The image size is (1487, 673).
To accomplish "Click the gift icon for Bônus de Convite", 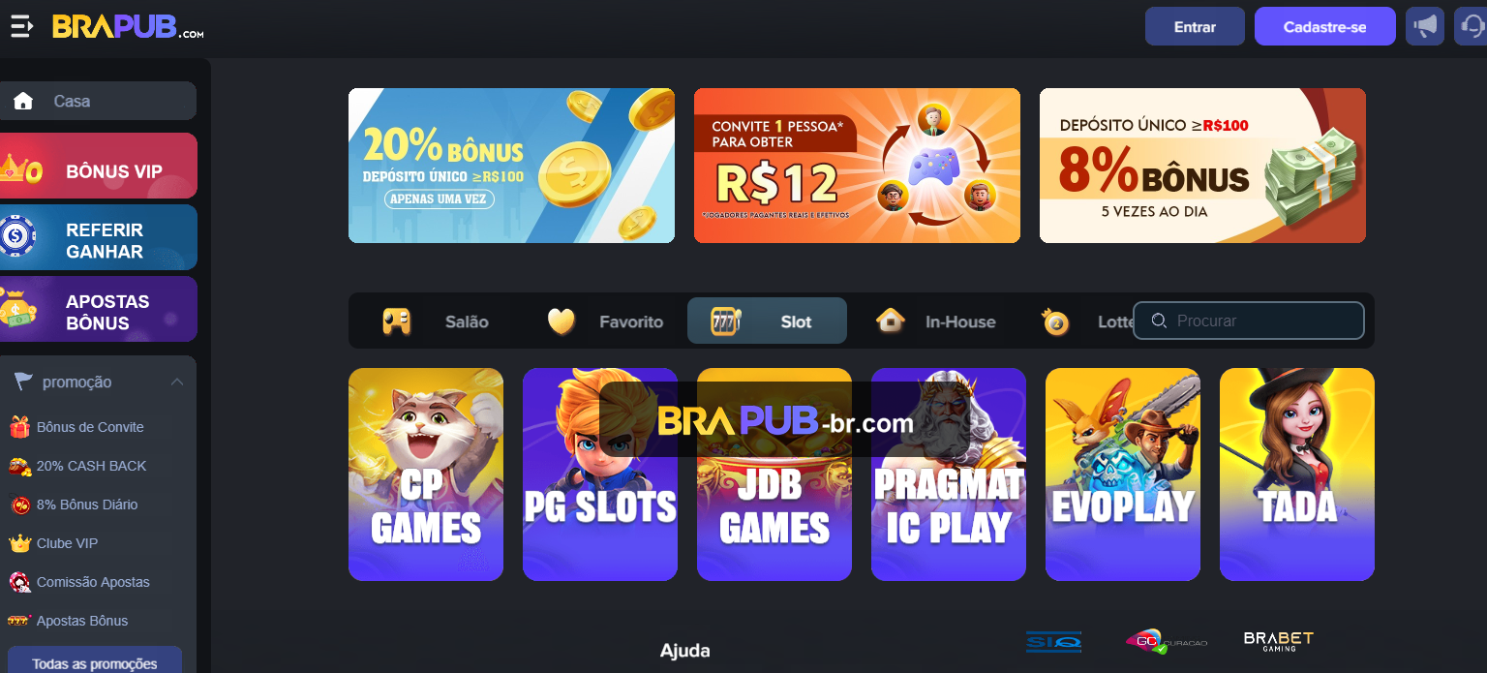I will (x=19, y=427).
